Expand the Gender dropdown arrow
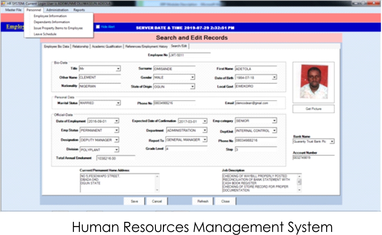The image size is (382, 235). tap(192, 78)
